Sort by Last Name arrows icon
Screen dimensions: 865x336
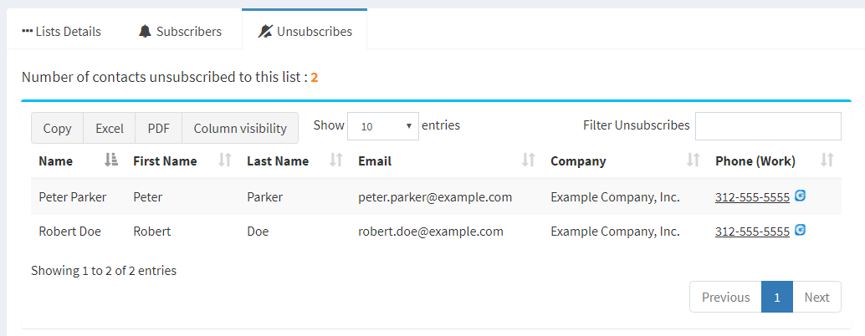(x=336, y=160)
